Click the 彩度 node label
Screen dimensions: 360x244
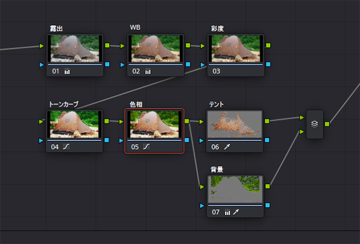[x=217, y=29]
